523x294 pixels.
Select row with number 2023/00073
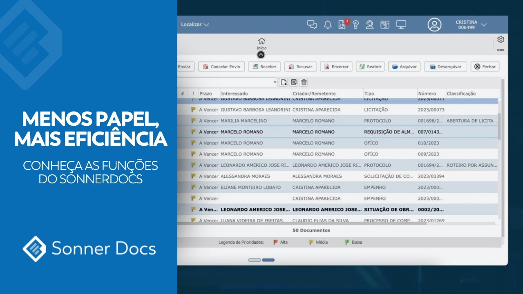click(x=337, y=110)
